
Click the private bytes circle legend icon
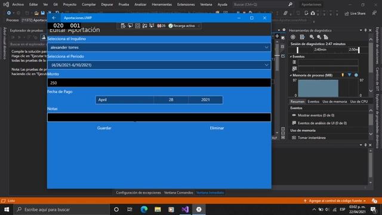click(356, 75)
